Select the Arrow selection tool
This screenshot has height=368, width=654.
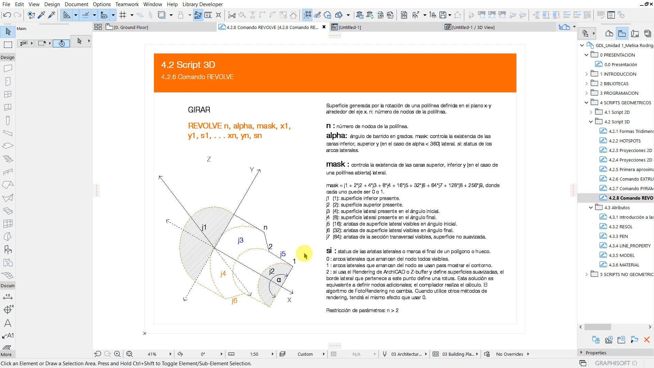click(x=8, y=32)
